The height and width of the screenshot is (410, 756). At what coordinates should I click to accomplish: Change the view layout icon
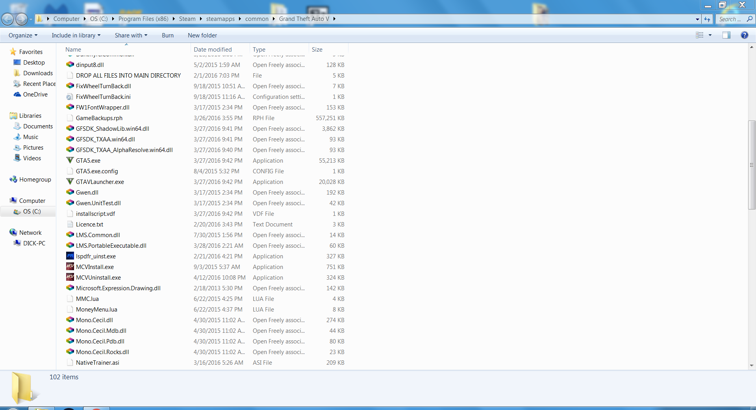[700, 35]
